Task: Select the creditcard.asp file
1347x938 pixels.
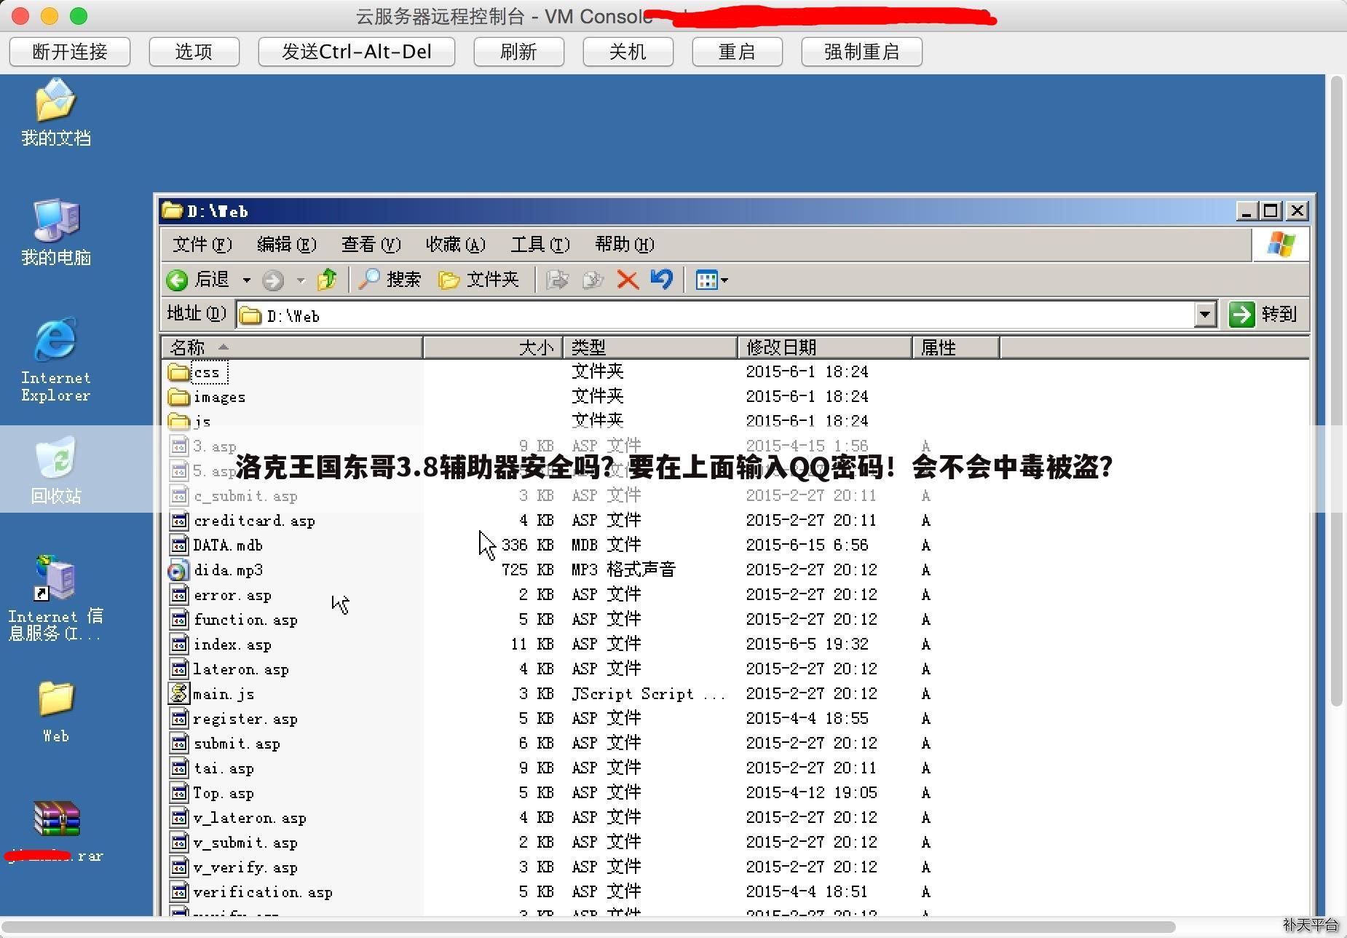Action: tap(242, 521)
